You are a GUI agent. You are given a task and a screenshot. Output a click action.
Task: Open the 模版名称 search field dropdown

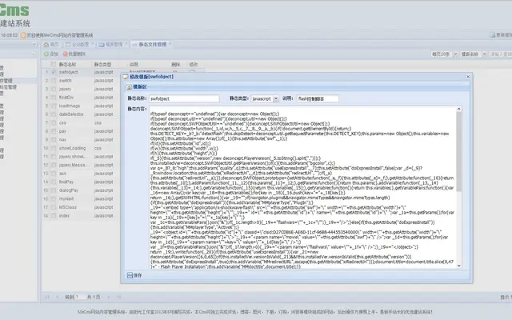(x=484, y=54)
